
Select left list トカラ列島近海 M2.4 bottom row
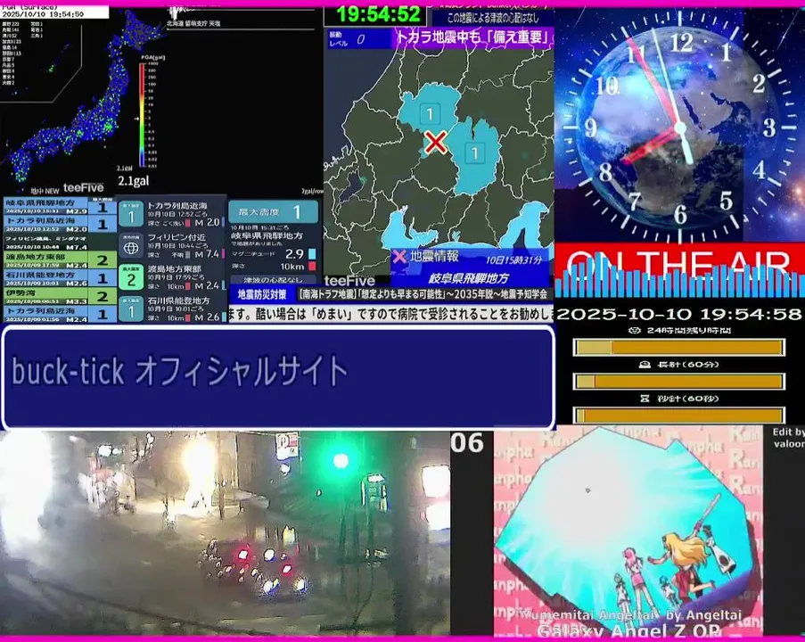(60, 314)
